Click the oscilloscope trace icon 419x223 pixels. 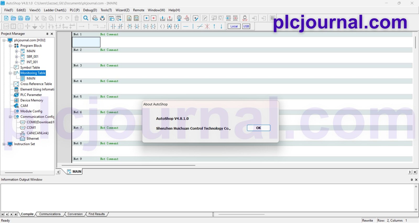click(186, 18)
